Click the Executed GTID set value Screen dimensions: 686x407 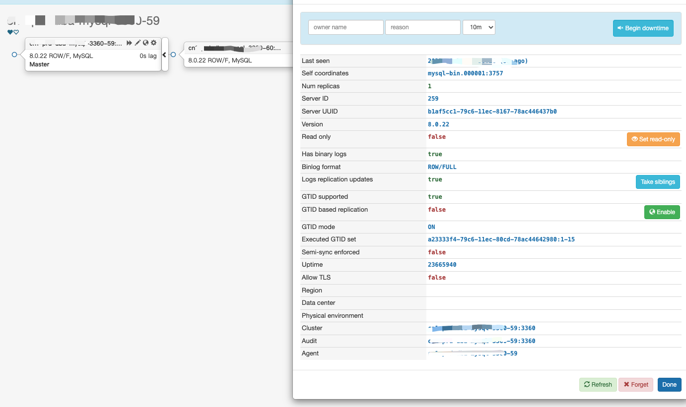[501, 239]
